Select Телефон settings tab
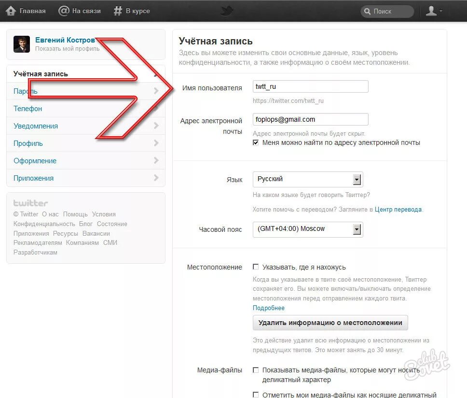Viewport: 467px width, 398px height. pyautogui.click(x=86, y=109)
